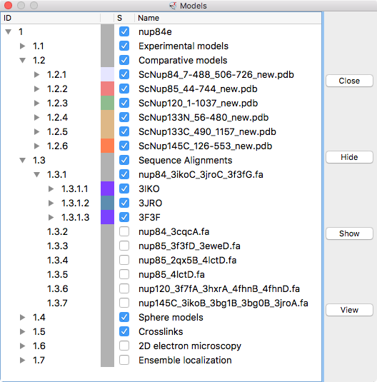Select the nup85_4lctD.fa row
Image resolution: width=377 pixels, height=382 pixels.
pyautogui.click(x=161, y=274)
